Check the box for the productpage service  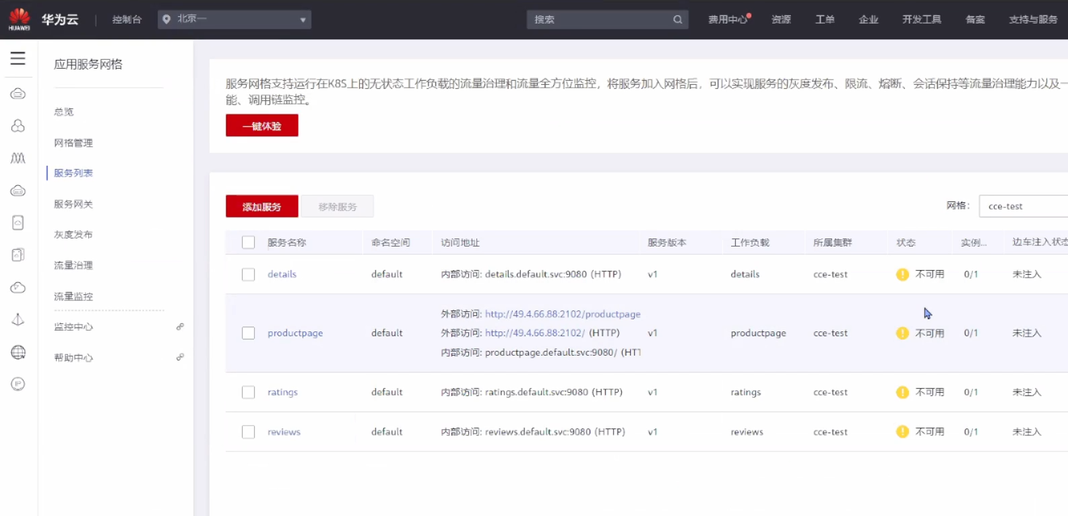(x=249, y=333)
